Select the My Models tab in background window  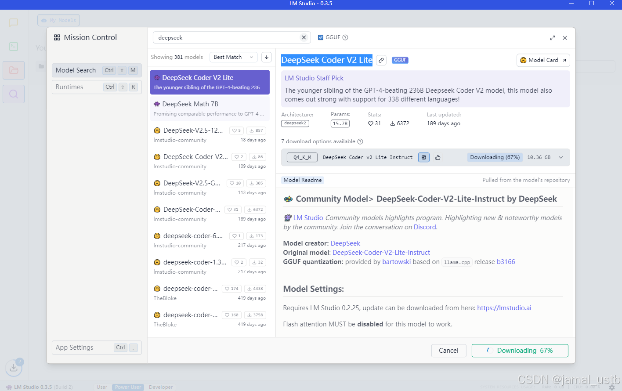point(59,20)
